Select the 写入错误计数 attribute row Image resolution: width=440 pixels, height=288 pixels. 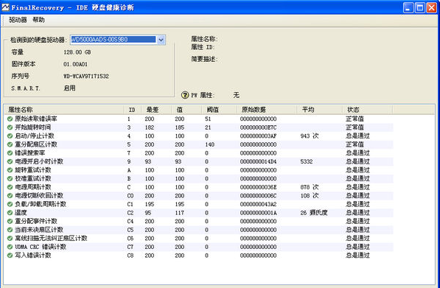coord(199,256)
